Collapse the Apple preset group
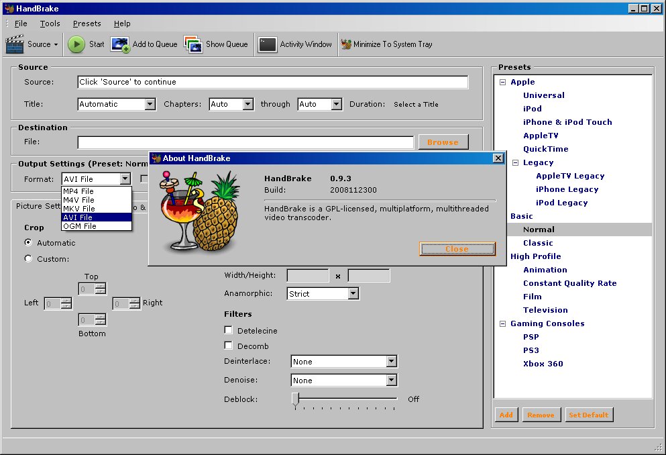The height and width of the screenshot is (455, 666). pyautogui.click(x=503, y=82)
